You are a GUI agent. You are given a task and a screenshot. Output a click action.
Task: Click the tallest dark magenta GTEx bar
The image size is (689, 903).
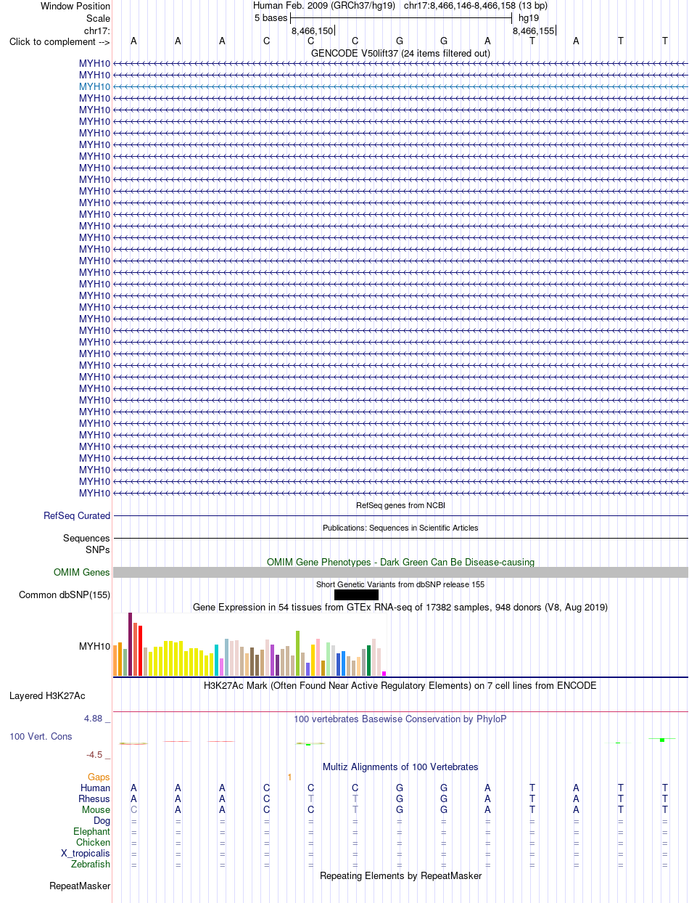point(131,644)
